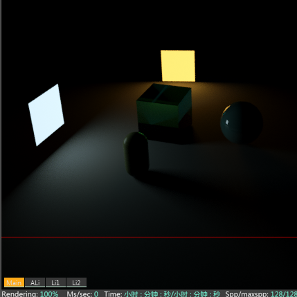297x297 pixels.
Task: Click the Time status readout
Action: pyautogui.click(x=162, y=294)
